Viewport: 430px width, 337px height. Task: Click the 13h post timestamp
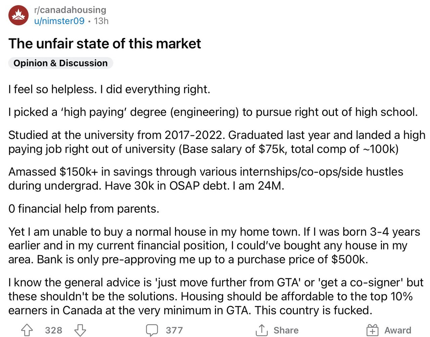101,21
